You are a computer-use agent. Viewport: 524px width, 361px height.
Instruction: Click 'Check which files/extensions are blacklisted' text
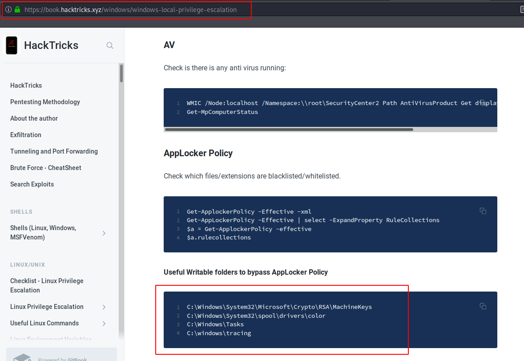252,176
